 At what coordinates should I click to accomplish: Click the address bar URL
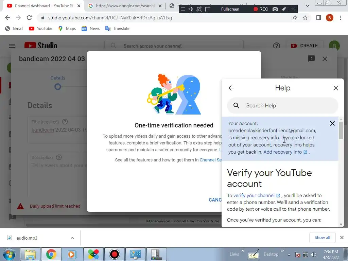(x=110, y=18)
